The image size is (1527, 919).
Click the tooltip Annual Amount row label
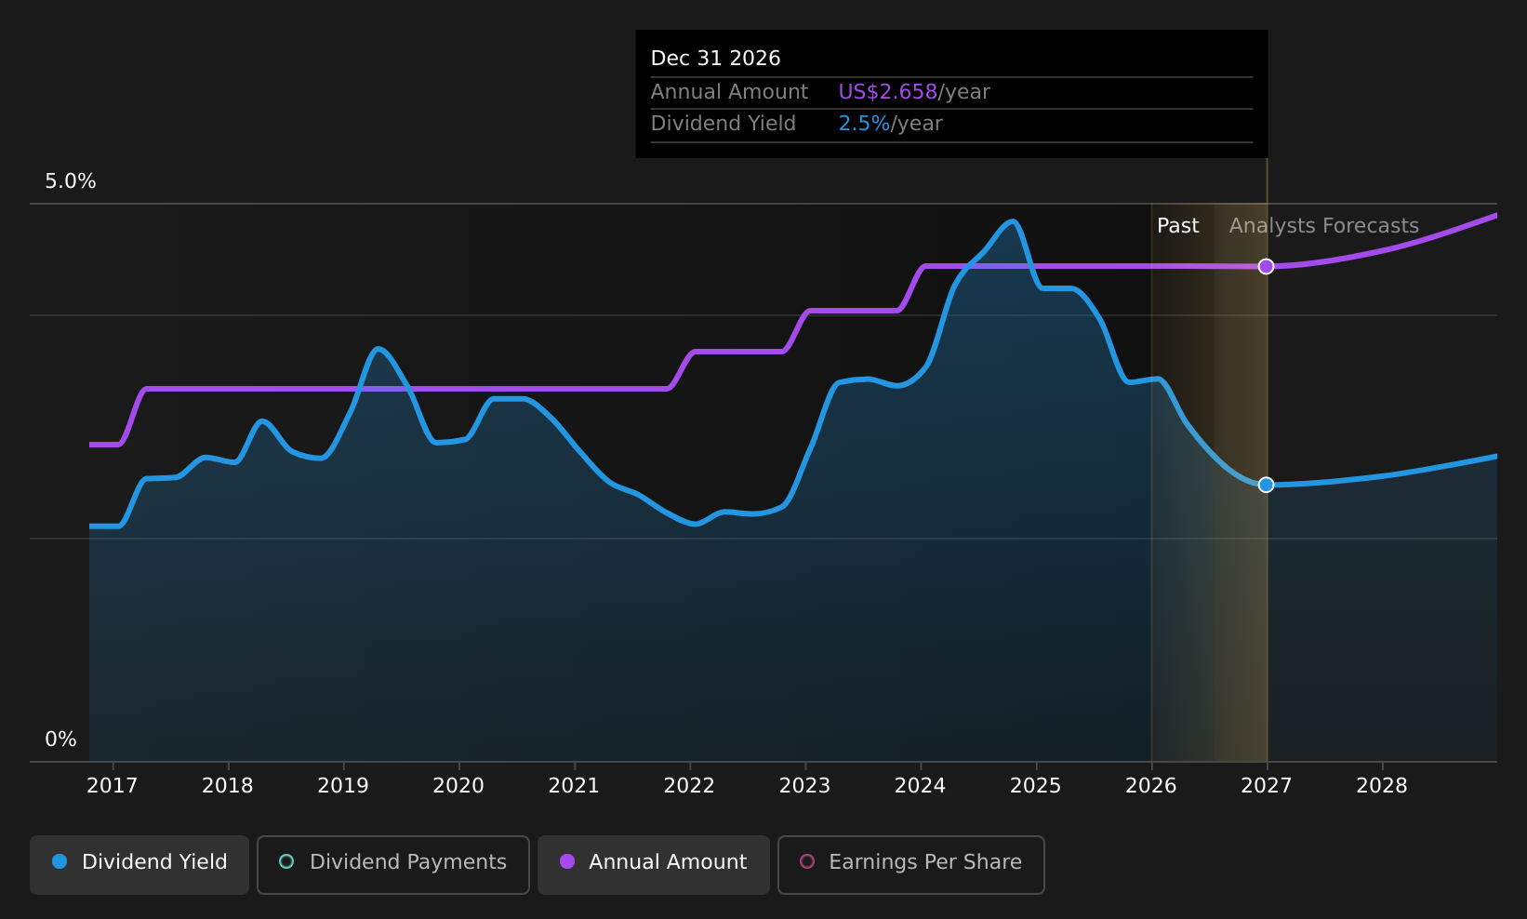[729, 92]
